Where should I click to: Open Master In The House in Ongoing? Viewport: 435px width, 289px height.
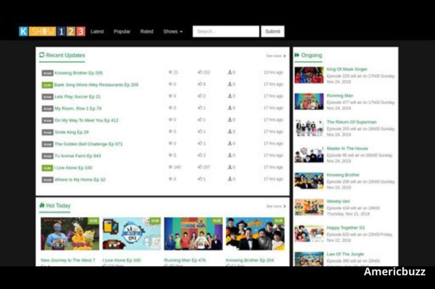point(347,149)
